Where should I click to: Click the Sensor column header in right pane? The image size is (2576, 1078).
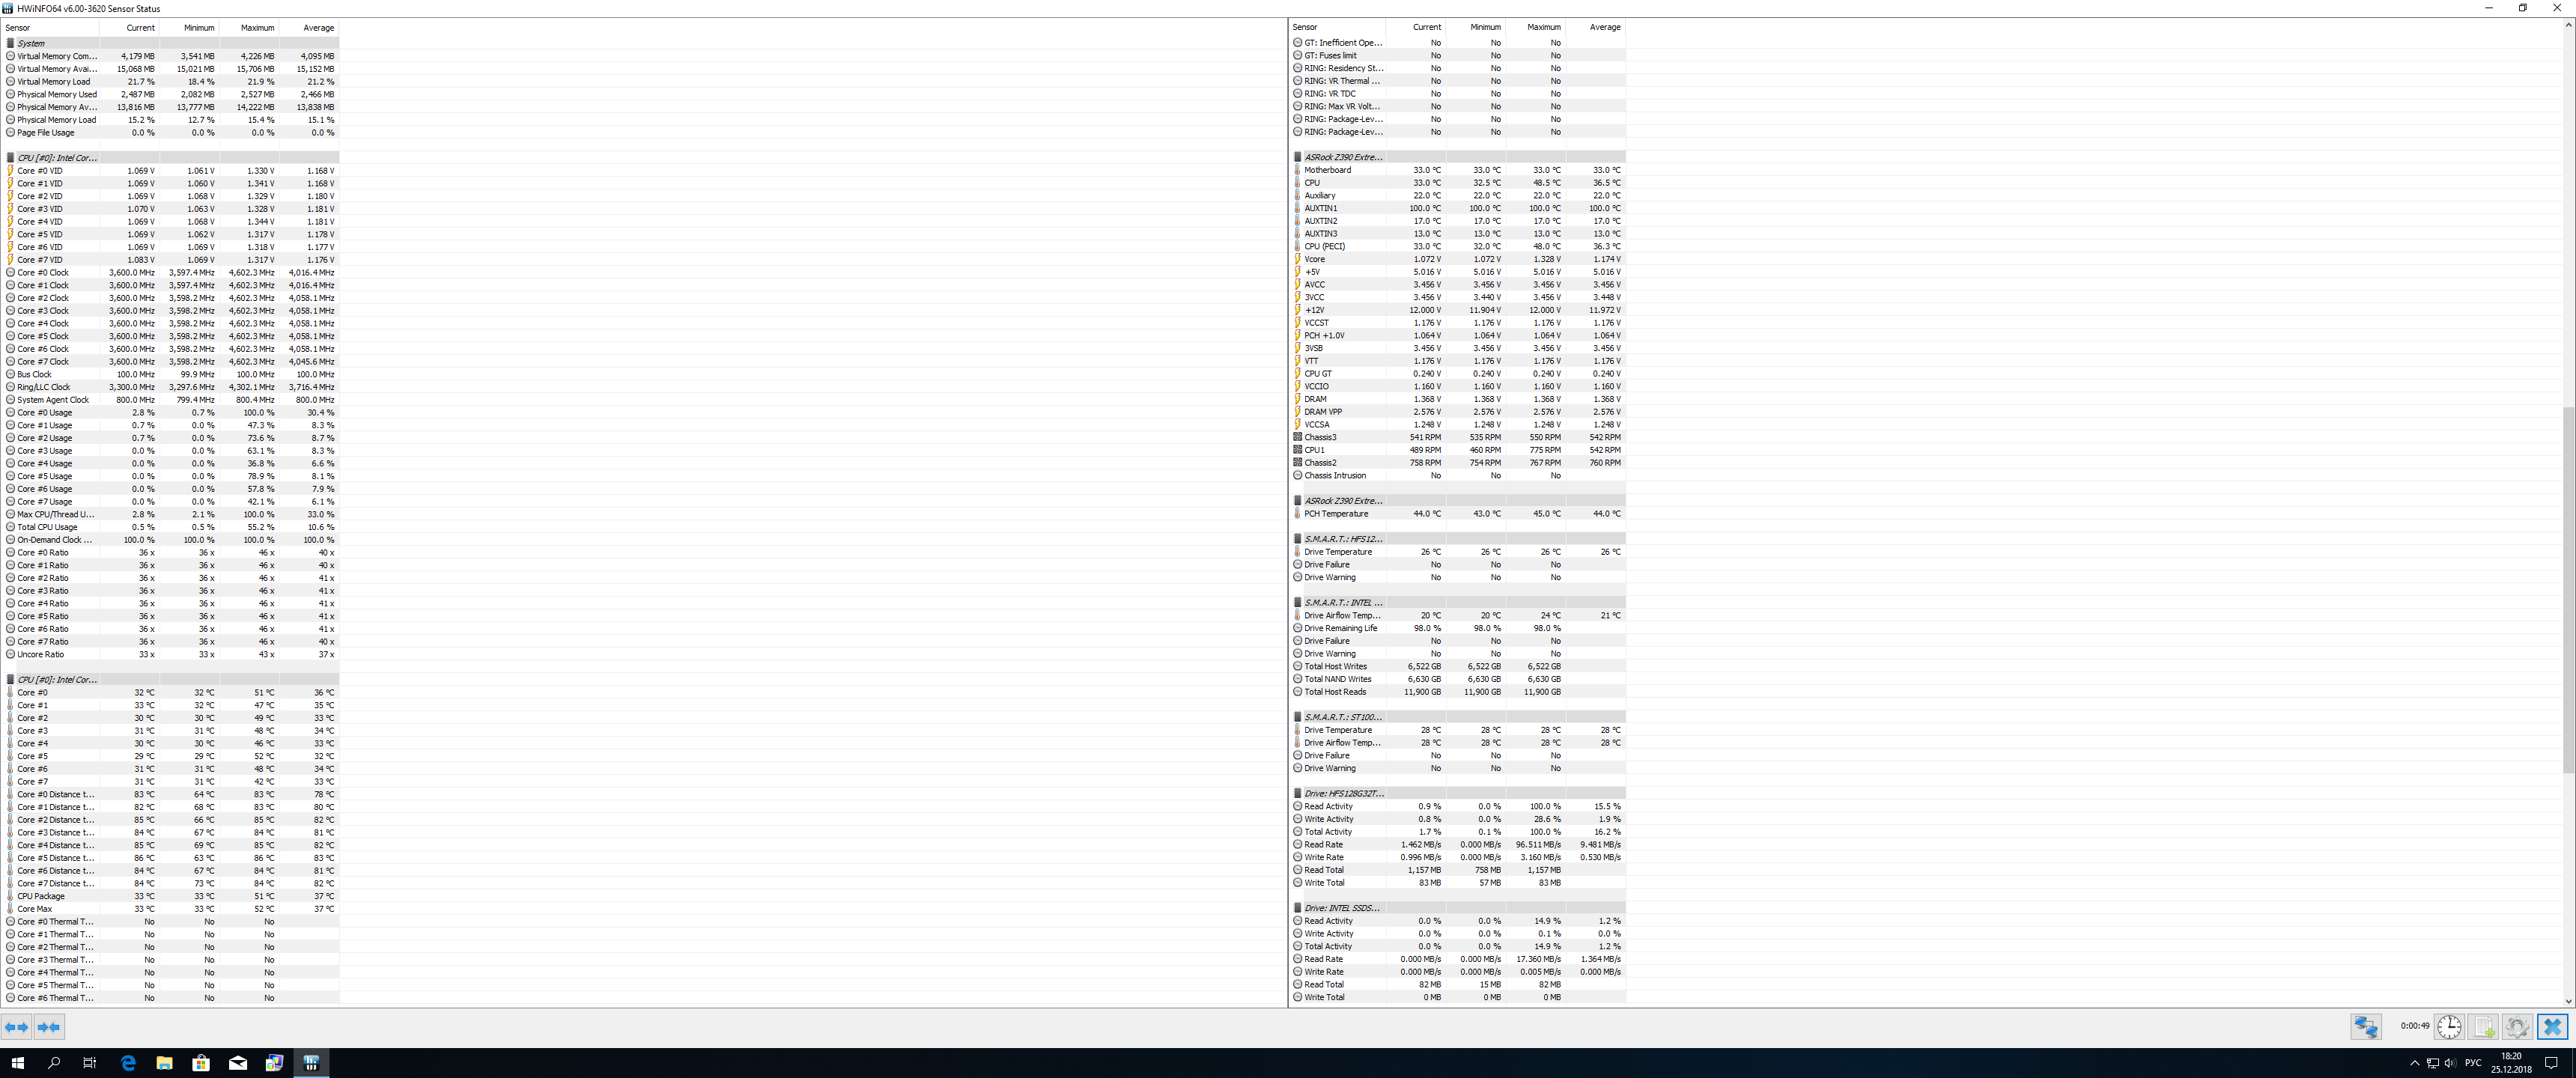click(1305, 27)
